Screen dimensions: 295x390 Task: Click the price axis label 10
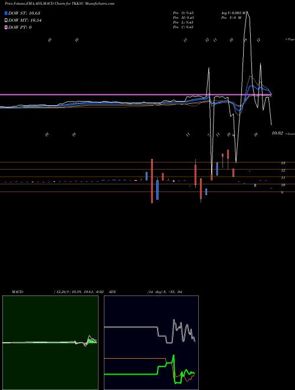[283, 185]
